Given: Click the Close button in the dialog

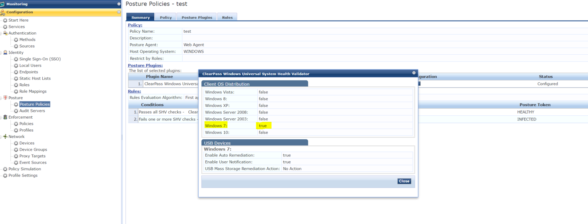Looking at the screenshot, I should tap(404, 181).
